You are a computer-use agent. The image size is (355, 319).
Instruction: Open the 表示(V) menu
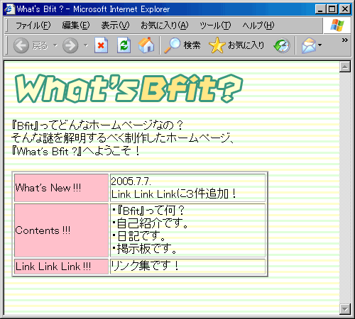point(115,26)
